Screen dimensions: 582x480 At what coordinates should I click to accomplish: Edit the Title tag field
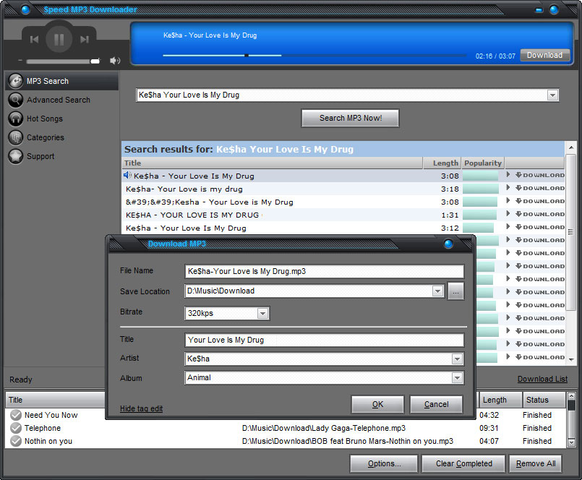(x=324, y=340)
